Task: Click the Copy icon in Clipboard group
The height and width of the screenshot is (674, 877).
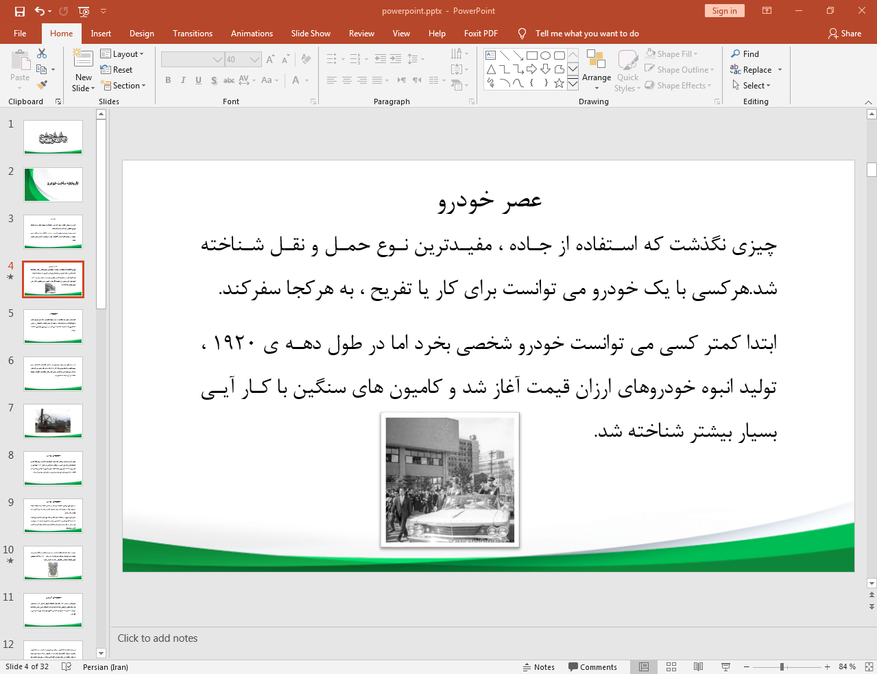Action: [42, 69]
